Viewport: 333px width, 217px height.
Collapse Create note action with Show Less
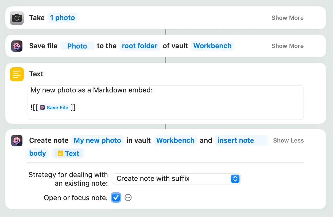[288, 141]
